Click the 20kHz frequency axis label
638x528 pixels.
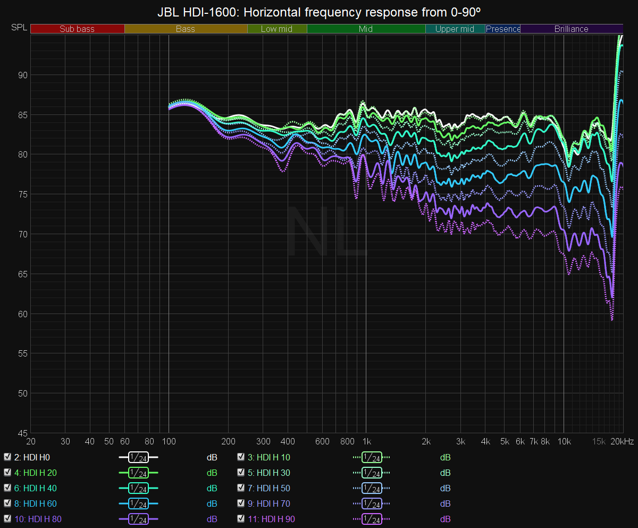coord(622,441)
